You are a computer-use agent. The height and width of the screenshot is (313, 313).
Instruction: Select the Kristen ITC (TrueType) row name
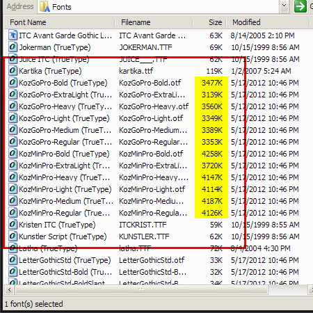57,225
